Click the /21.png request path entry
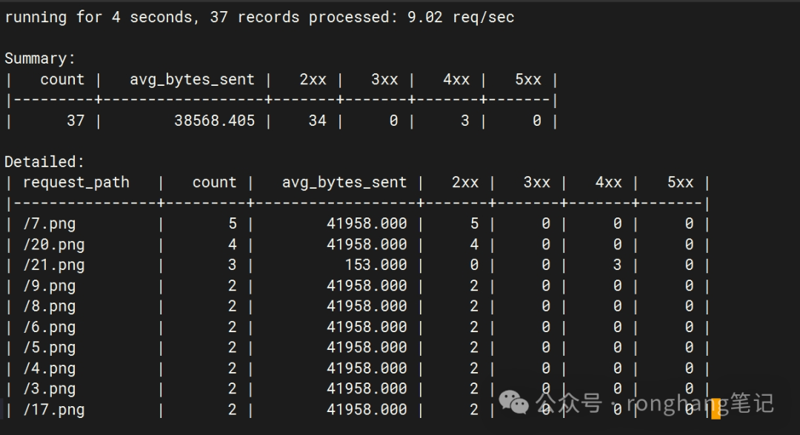 coord(54,264)
